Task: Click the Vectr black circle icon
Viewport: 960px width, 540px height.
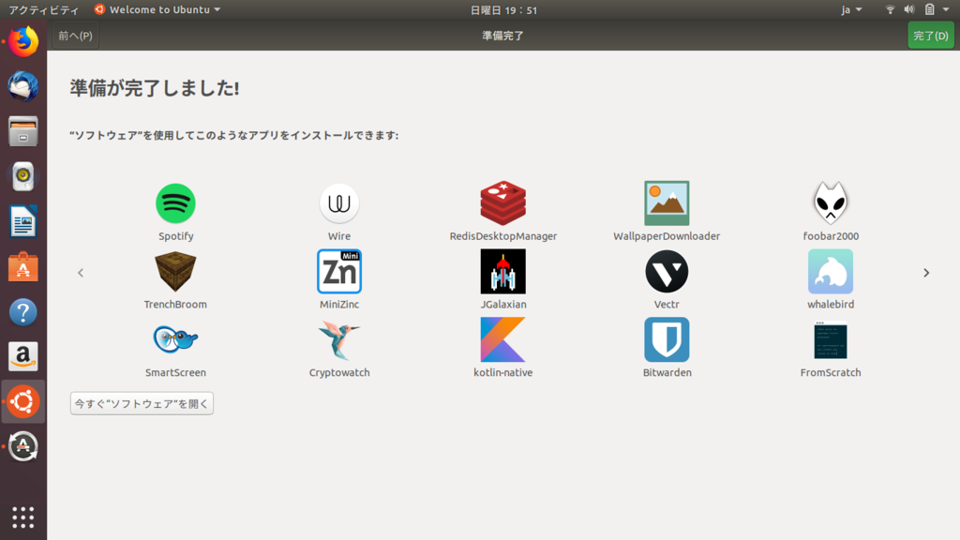Action: 667,271
